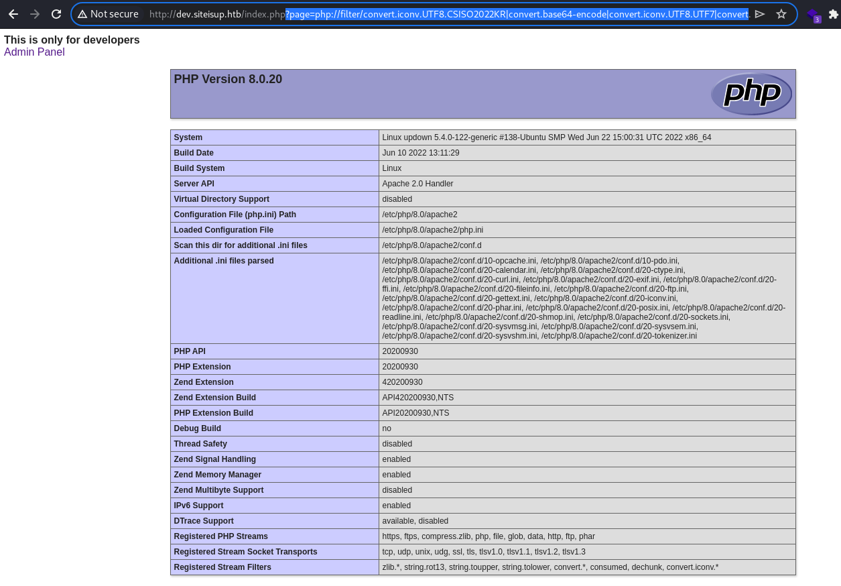Click the '/etc/php/8.0/apache2/php.ini' value

[432, 230]
